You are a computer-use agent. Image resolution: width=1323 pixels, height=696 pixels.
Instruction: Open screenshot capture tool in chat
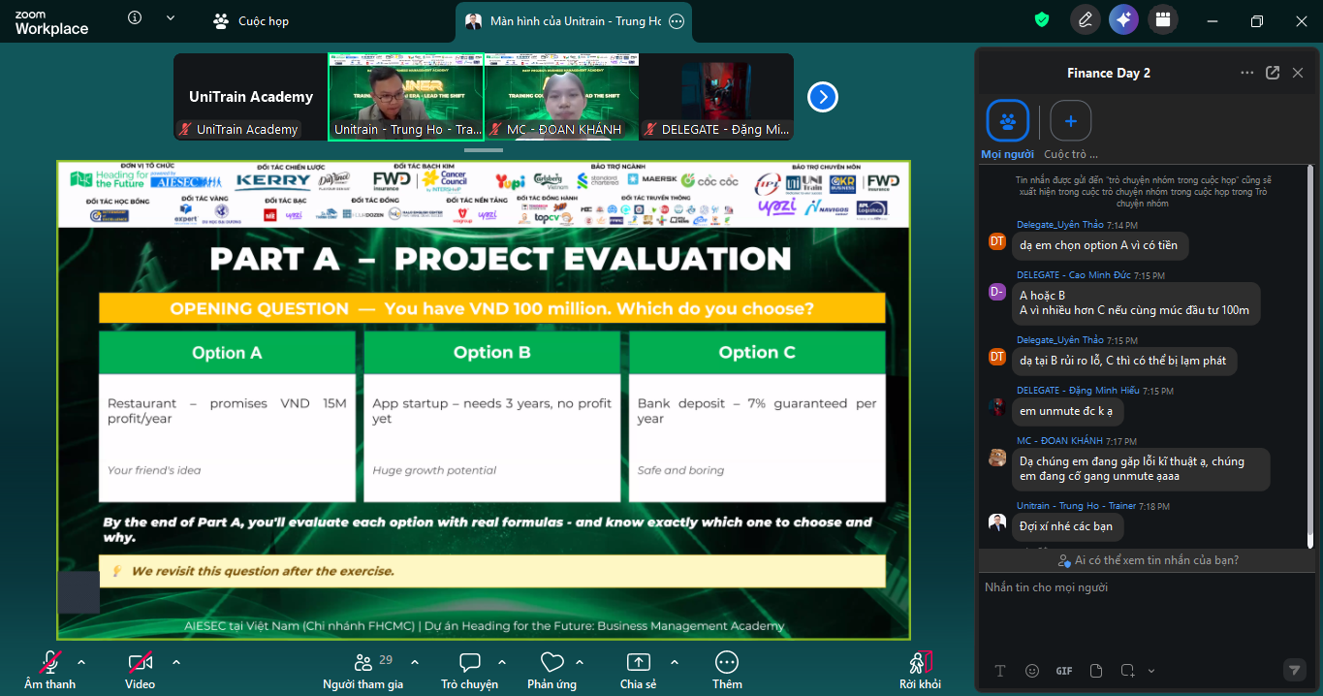(1127, 671)
